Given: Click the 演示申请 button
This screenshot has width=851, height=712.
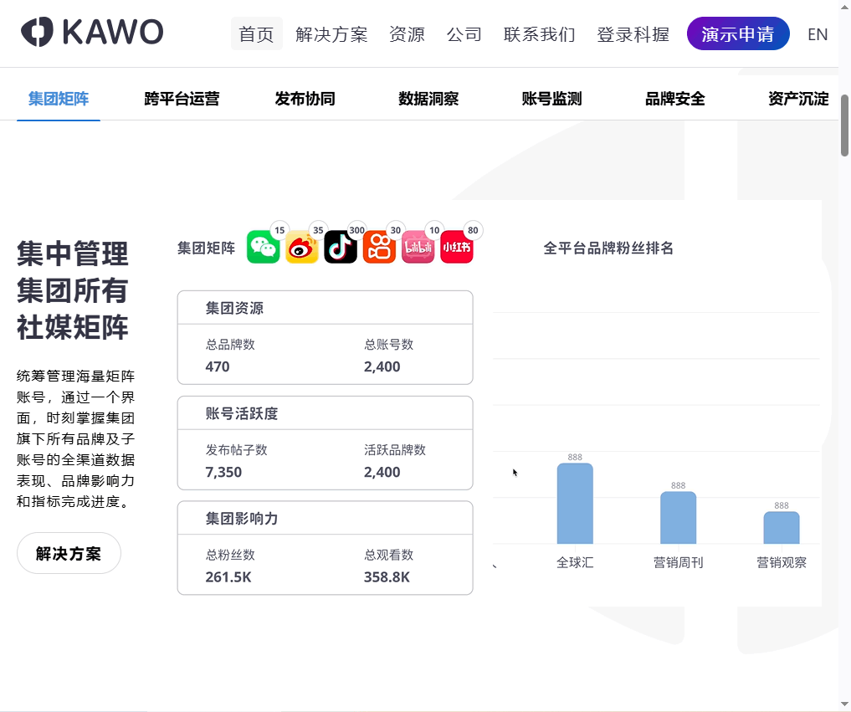Looking at the screenshot, I should click(738, 33).
